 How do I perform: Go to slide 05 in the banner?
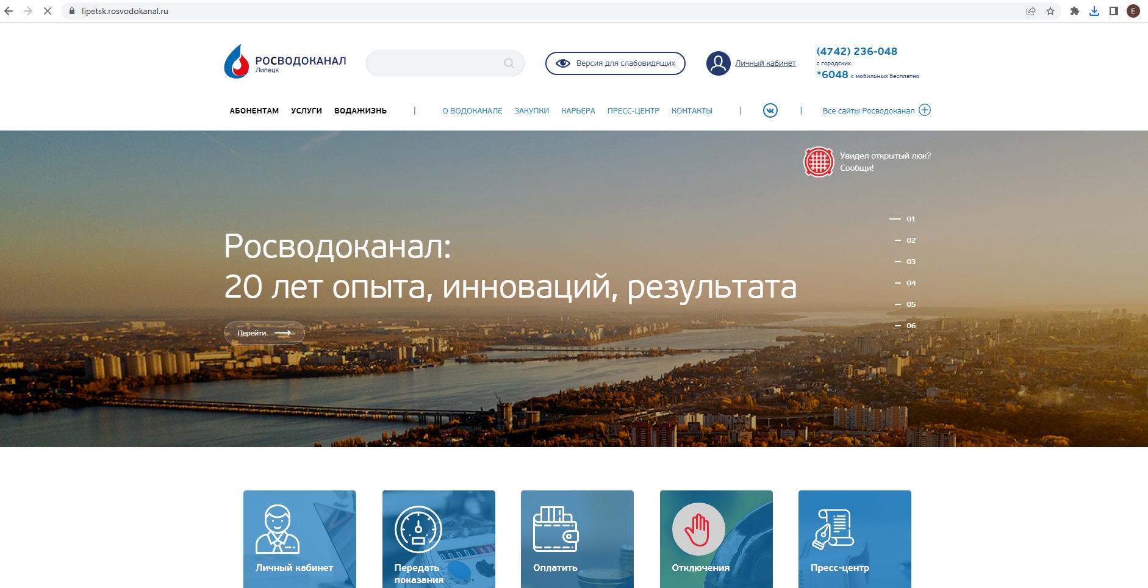tap(906, 304)
